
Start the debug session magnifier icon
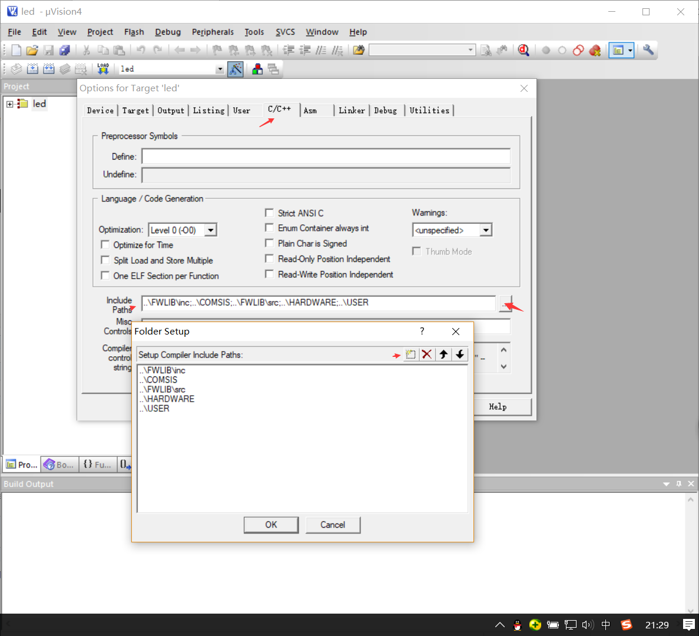click(524, 51)
